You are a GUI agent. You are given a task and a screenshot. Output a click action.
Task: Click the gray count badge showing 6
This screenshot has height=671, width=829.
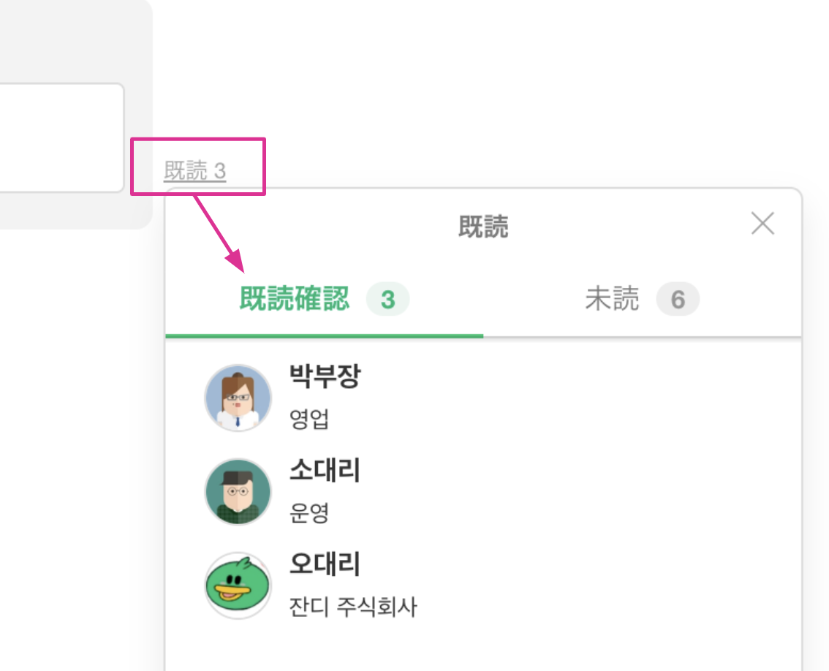tap(678, 300)
